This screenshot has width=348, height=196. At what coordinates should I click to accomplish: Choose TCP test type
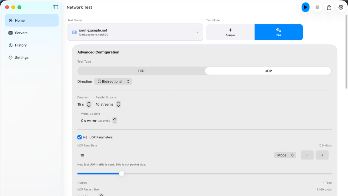click(x=141, y=71)
